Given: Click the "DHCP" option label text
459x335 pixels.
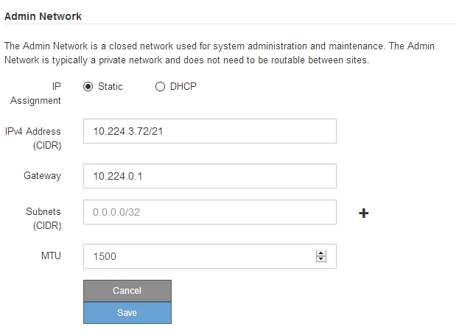Looking at the screenshot, I should coord(185,87).
